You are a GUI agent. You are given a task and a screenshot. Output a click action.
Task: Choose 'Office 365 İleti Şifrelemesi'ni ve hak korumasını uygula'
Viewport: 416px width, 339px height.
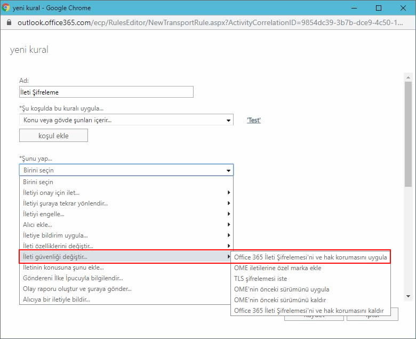coord(310,257)
